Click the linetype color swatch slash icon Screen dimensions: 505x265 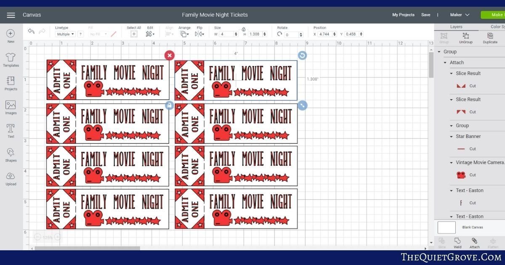pyautogui.click(x=114, y=34)
